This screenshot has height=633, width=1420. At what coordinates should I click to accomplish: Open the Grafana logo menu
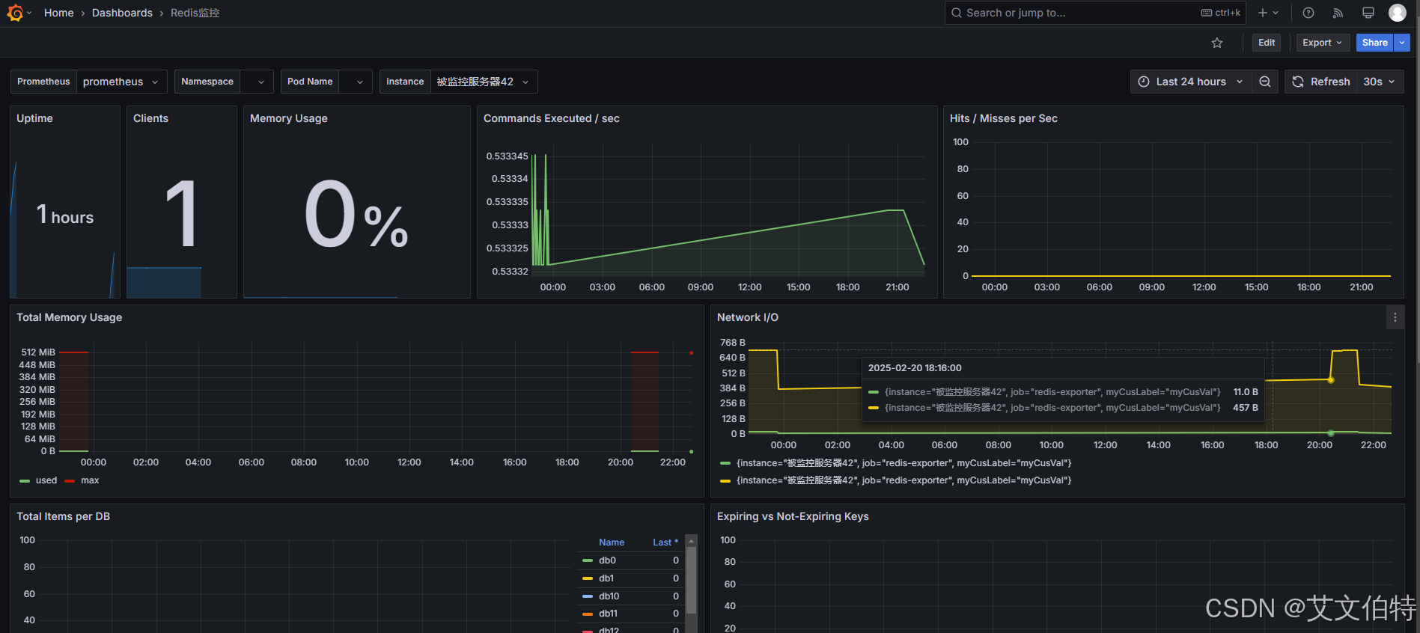coord(15,13)
